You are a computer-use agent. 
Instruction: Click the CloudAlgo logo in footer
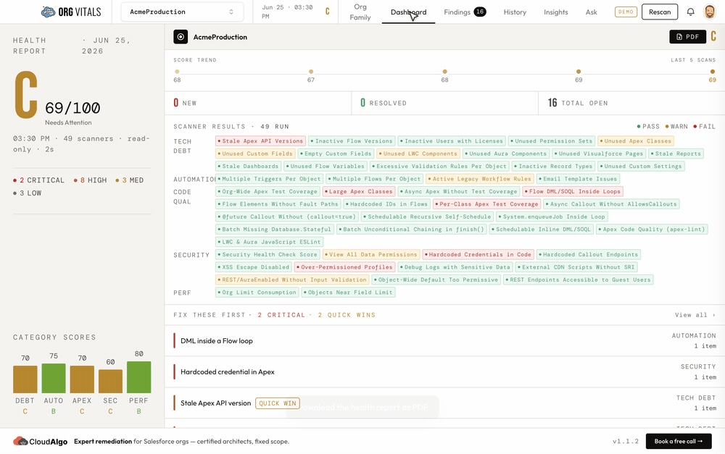coord(41,441)
